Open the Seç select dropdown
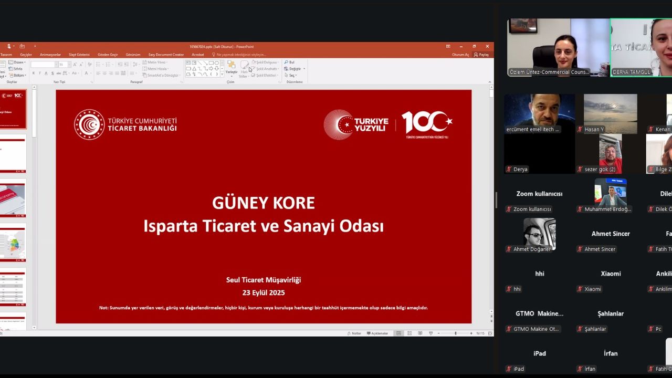 [x=290, y=75]
